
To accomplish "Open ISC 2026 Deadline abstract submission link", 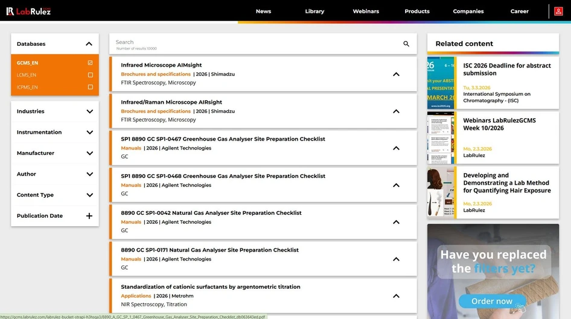I will [506, 69].
